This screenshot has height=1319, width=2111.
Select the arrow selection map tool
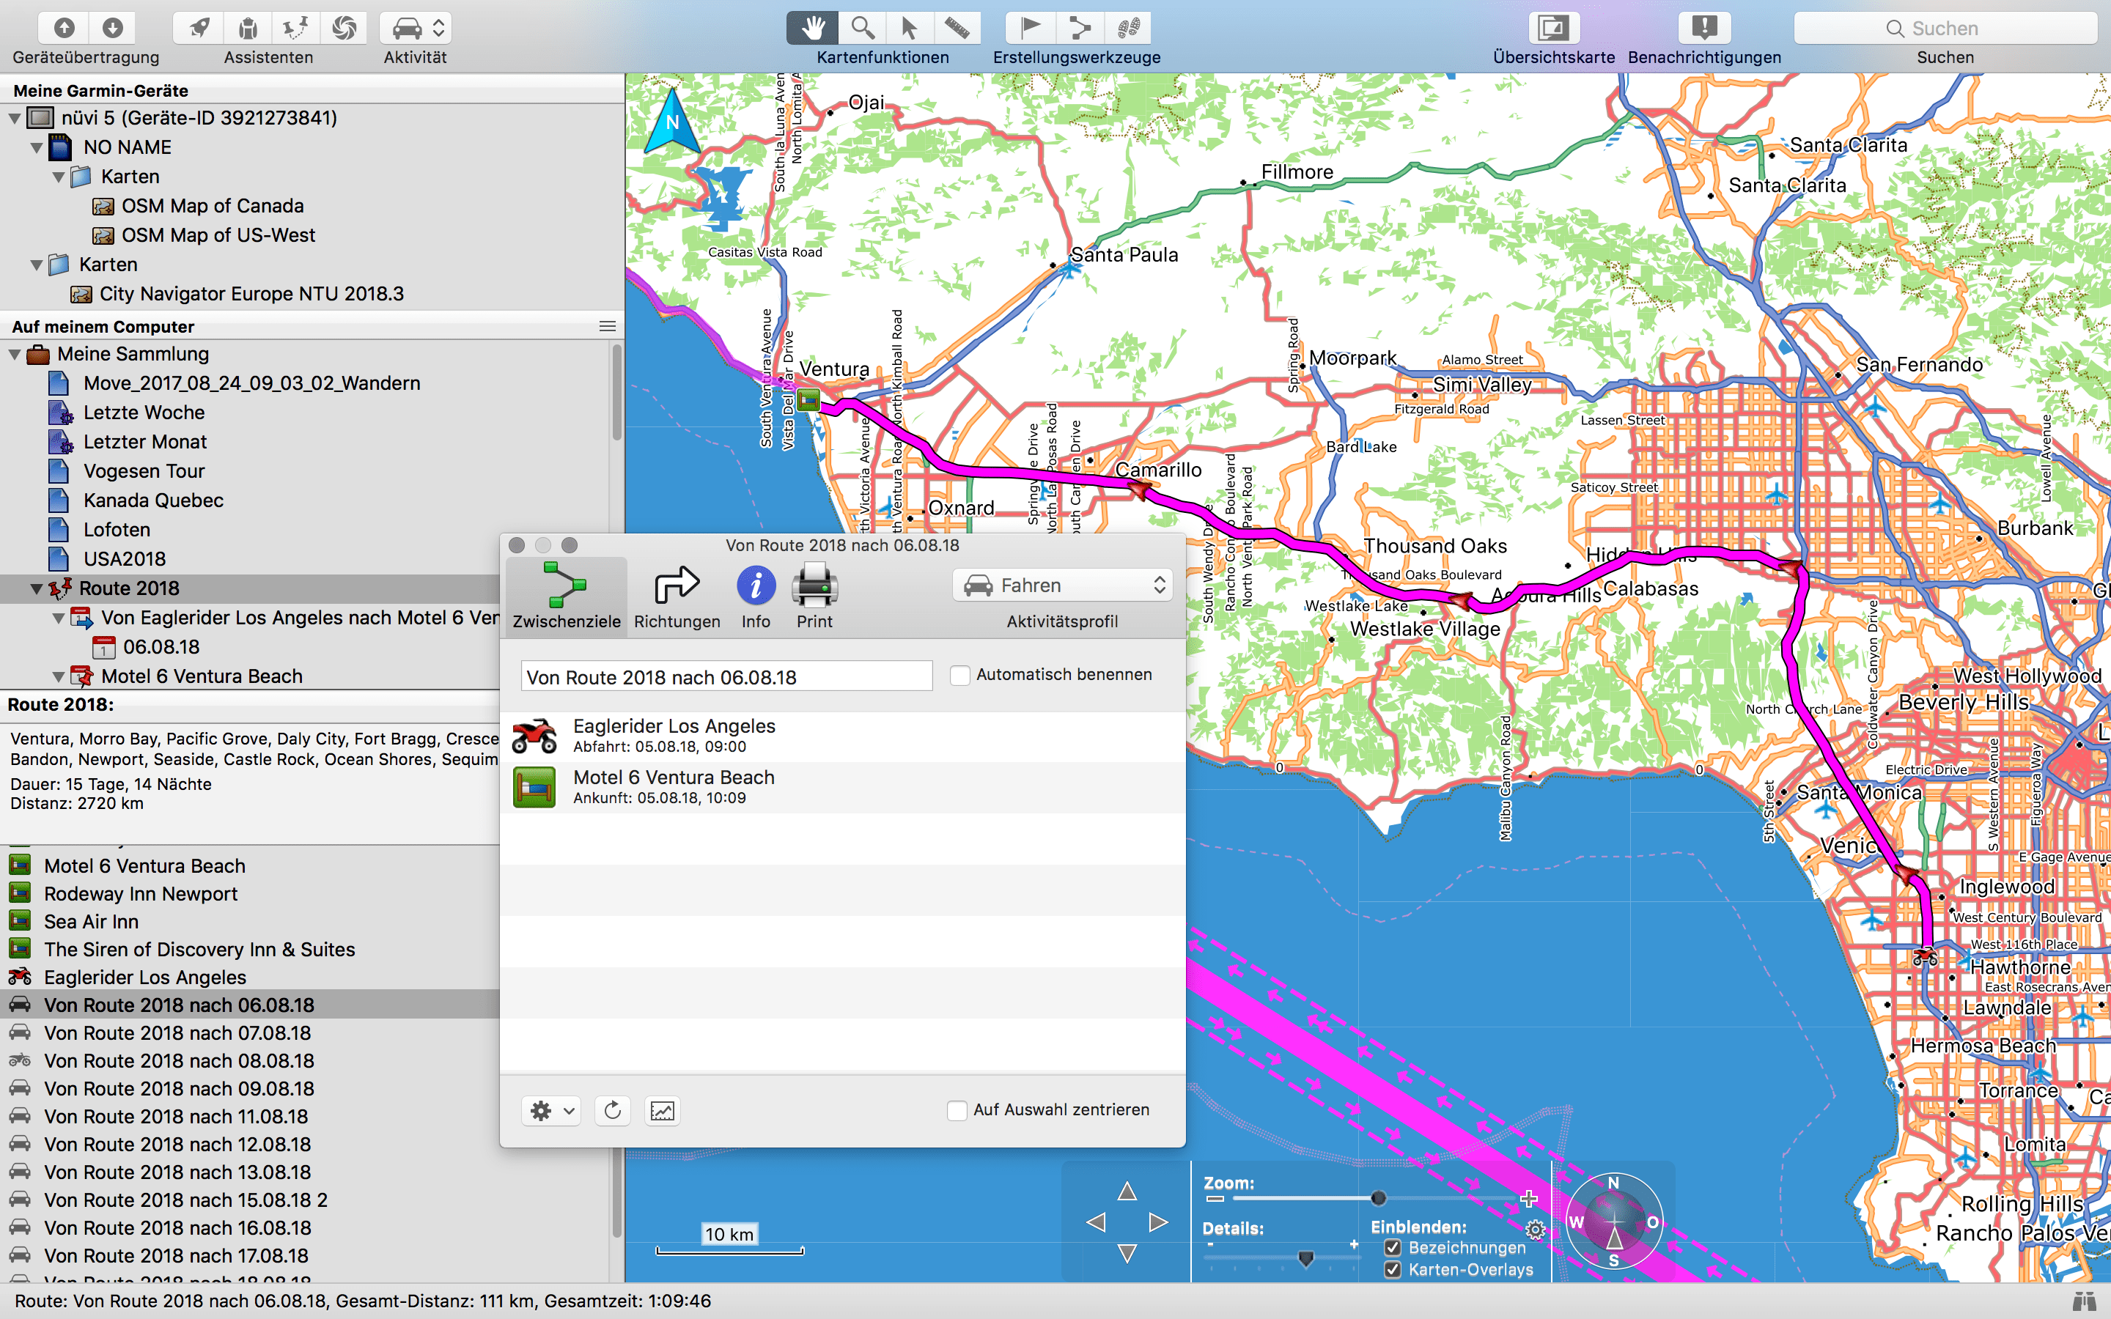click(909, 28)
